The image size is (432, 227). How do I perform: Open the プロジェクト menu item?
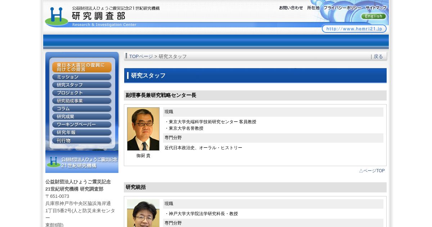(82, 93)
